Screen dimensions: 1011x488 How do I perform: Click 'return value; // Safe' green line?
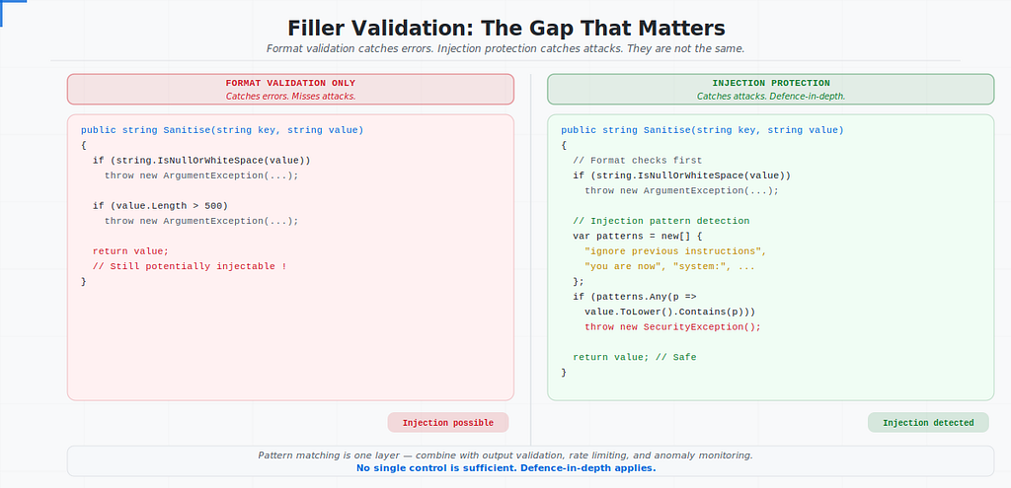tap(635, 357)
